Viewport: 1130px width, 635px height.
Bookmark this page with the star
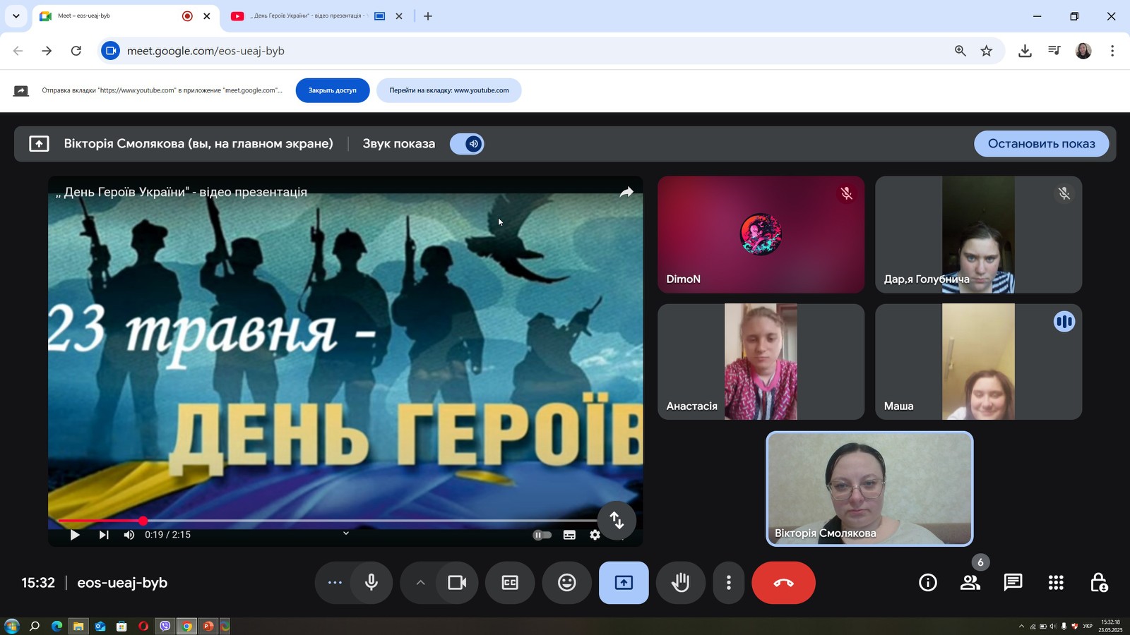click(987, 51)
